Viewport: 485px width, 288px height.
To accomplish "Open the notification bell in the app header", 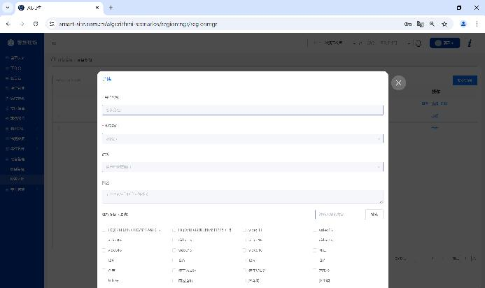I will (419, 43).
